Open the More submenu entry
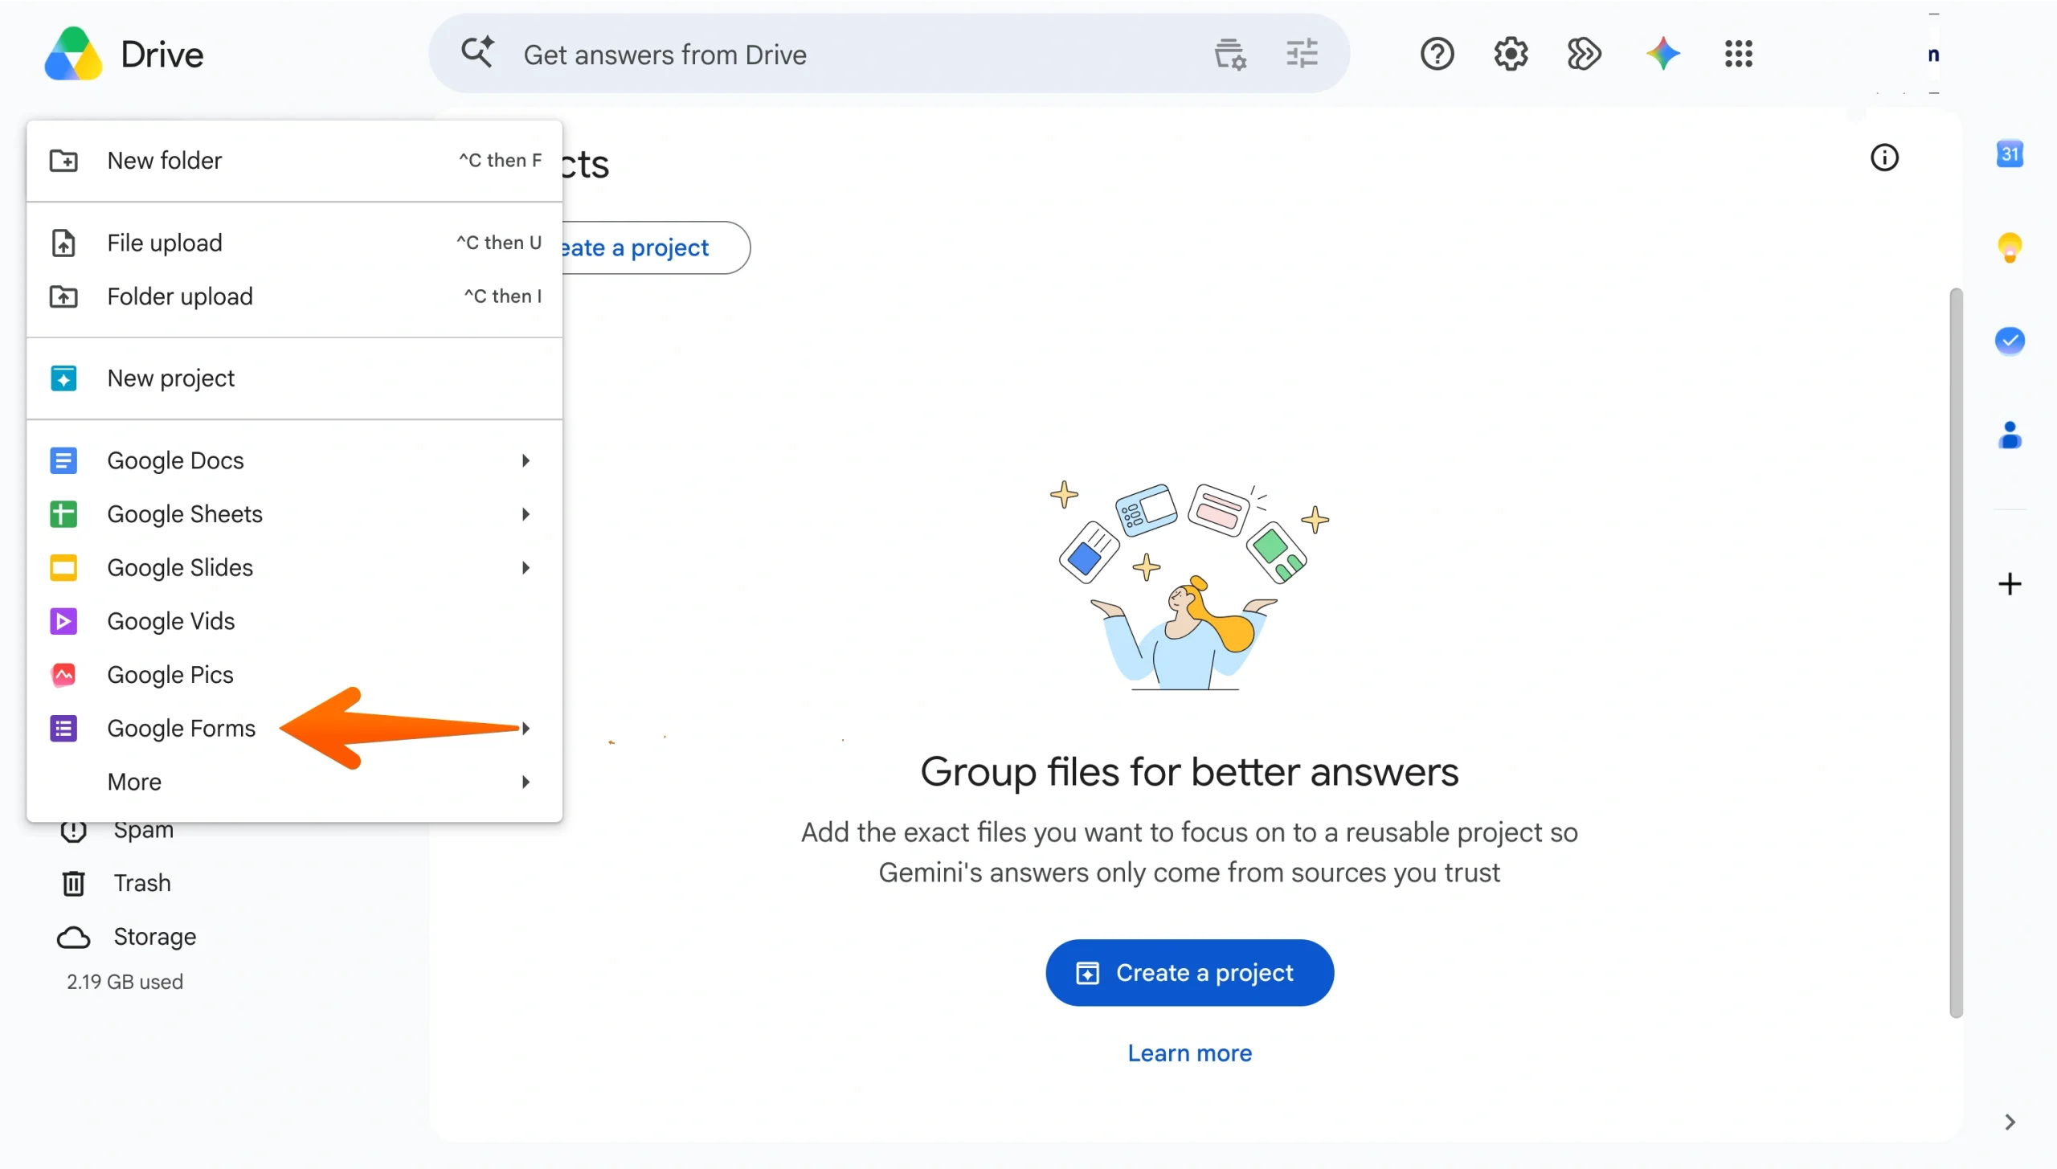 (x=294, y=782)
